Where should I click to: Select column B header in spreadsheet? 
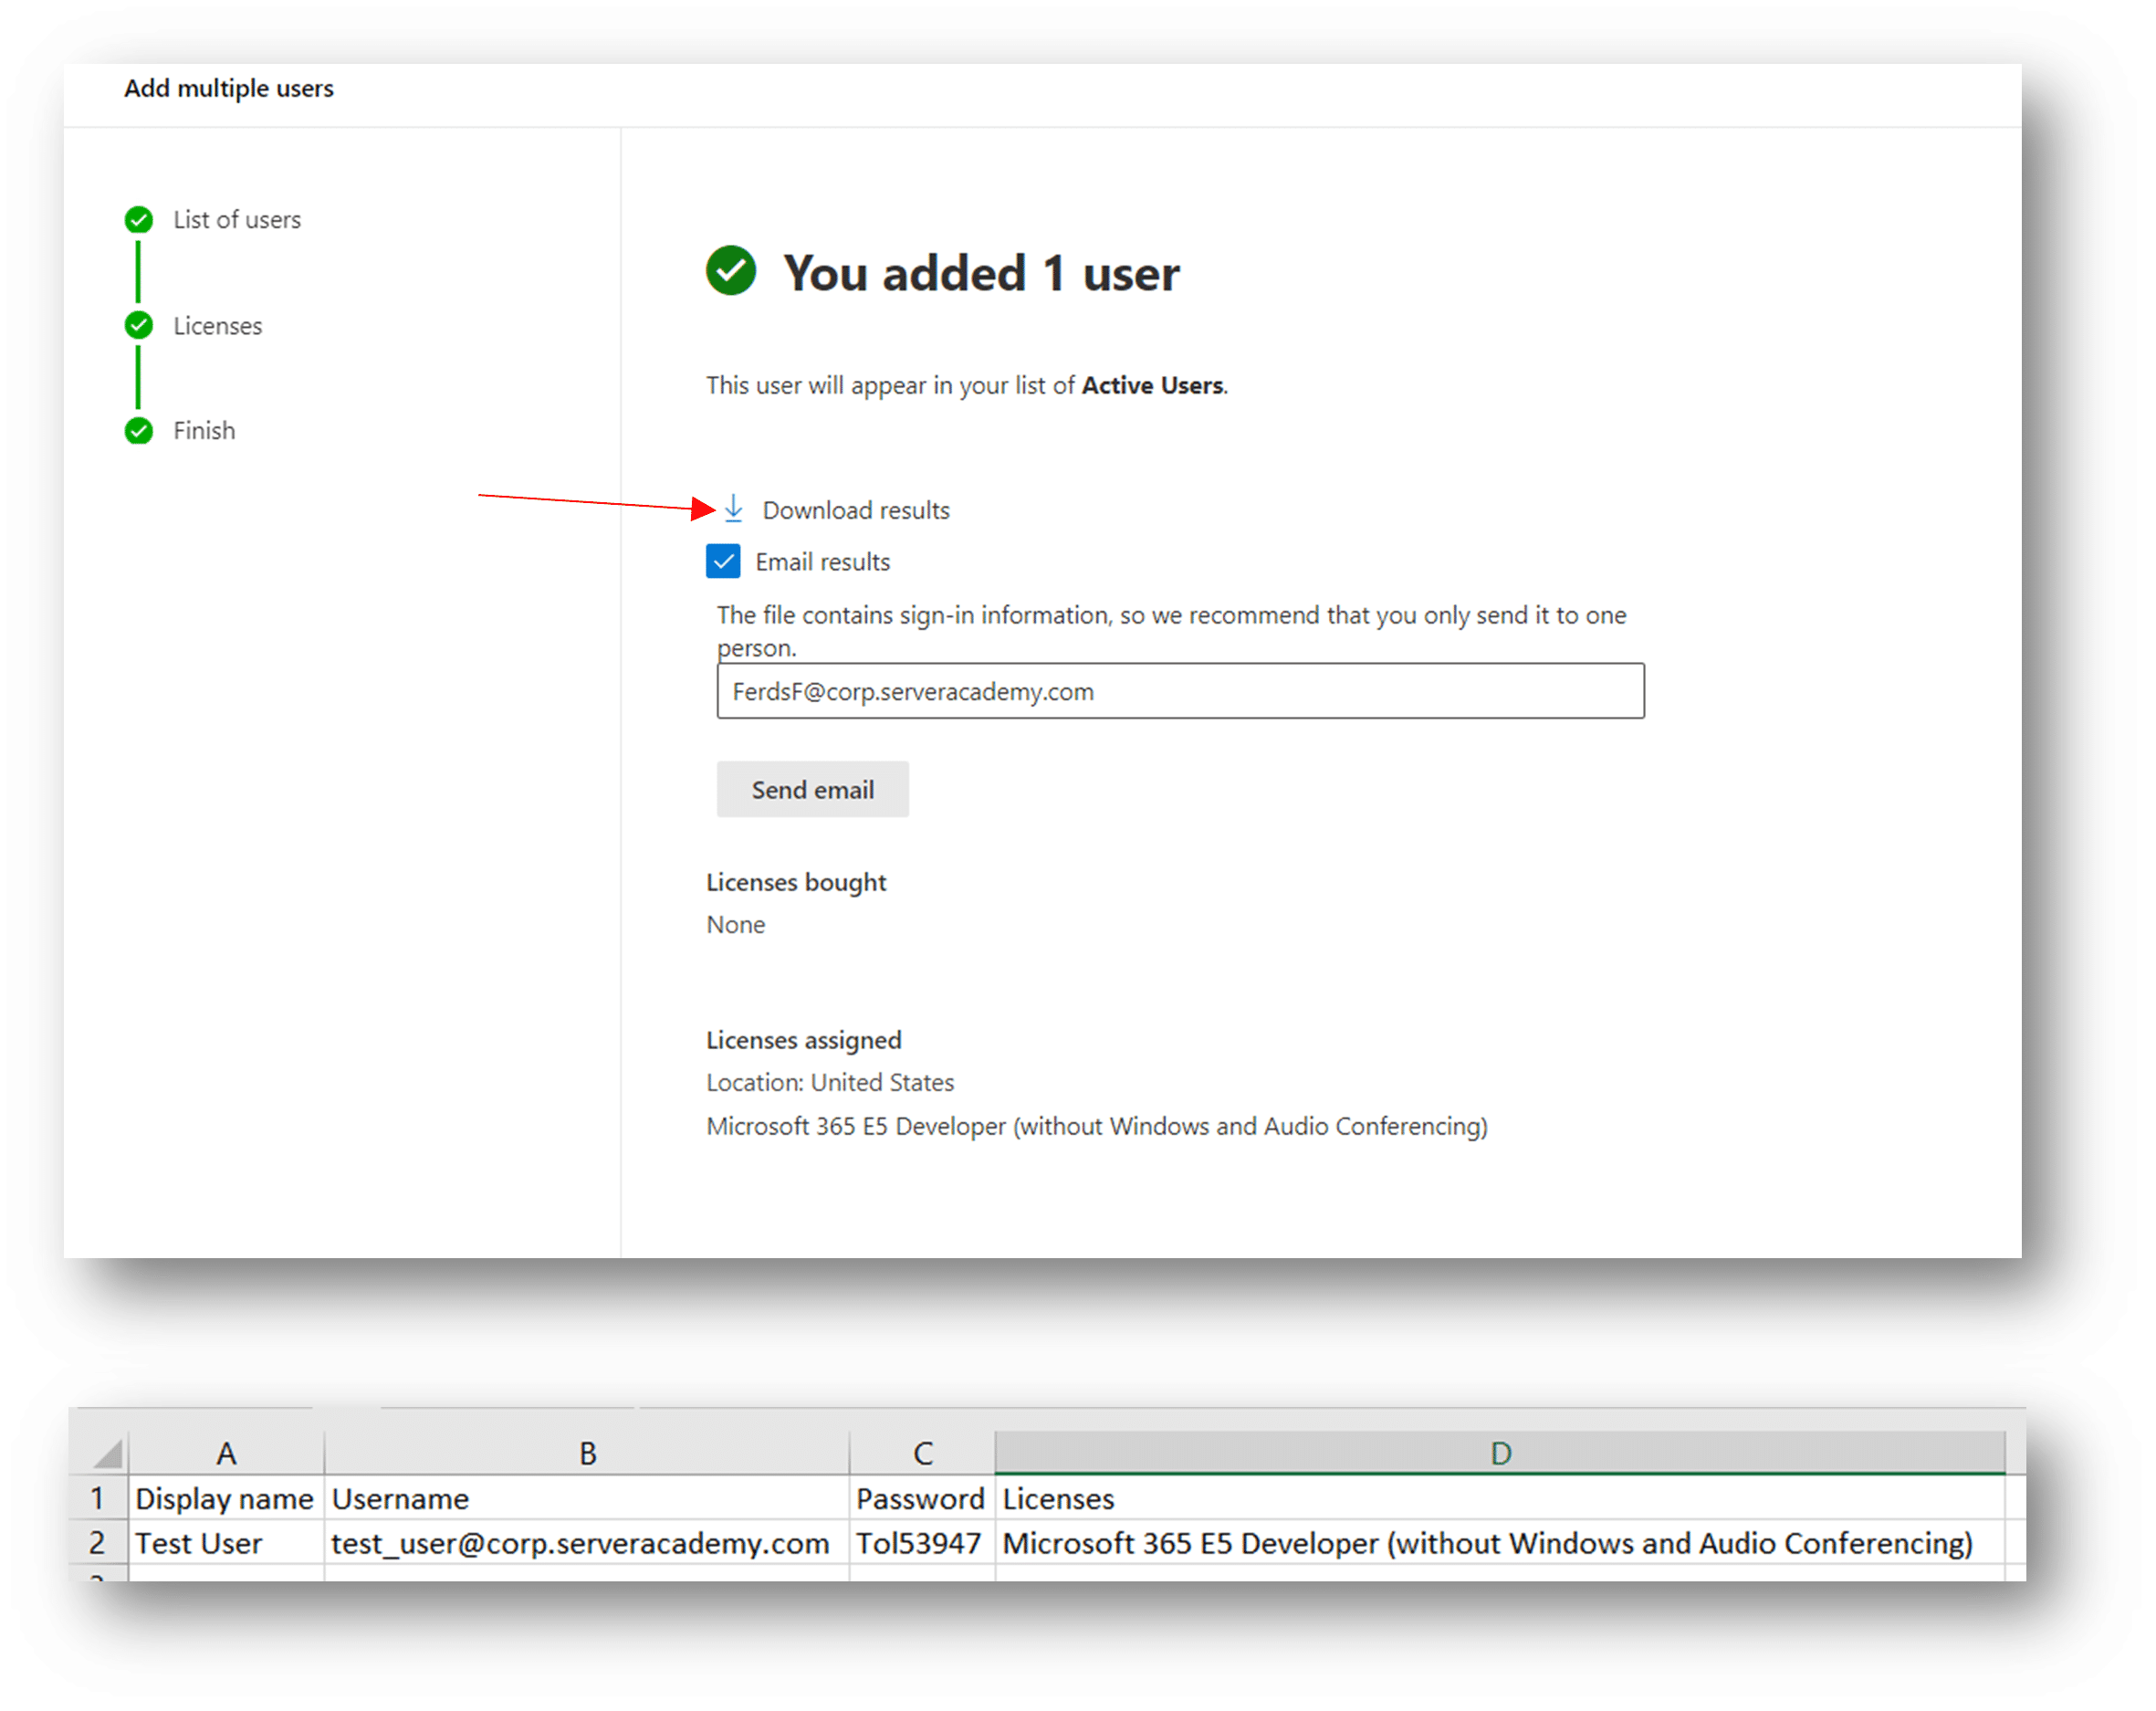[587, 1453]
